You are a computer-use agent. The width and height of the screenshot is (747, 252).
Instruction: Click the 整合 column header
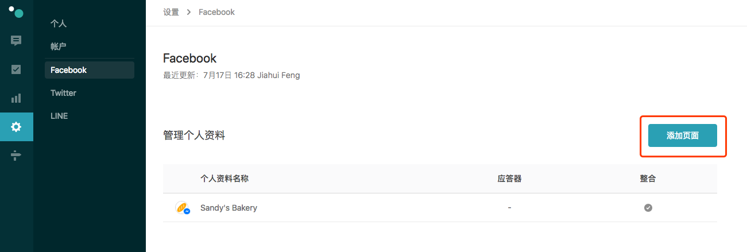648,179
